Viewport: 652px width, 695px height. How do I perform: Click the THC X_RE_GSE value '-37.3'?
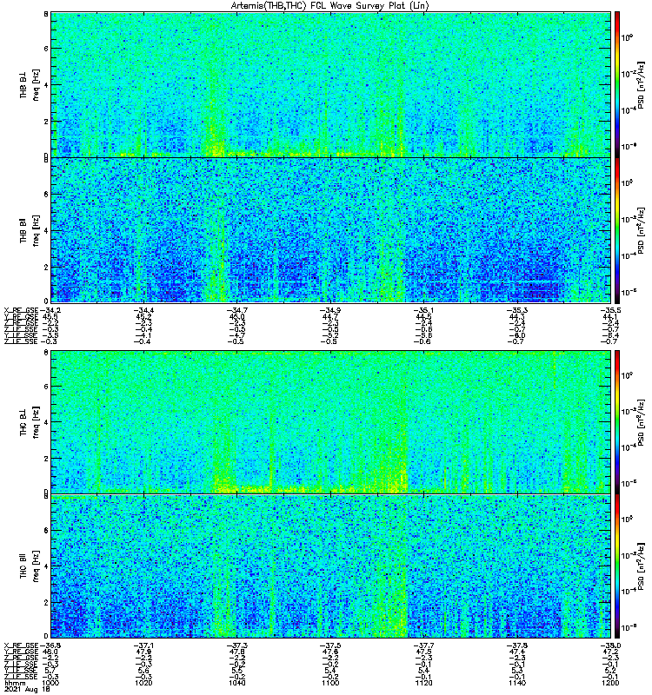click(236, 645)
